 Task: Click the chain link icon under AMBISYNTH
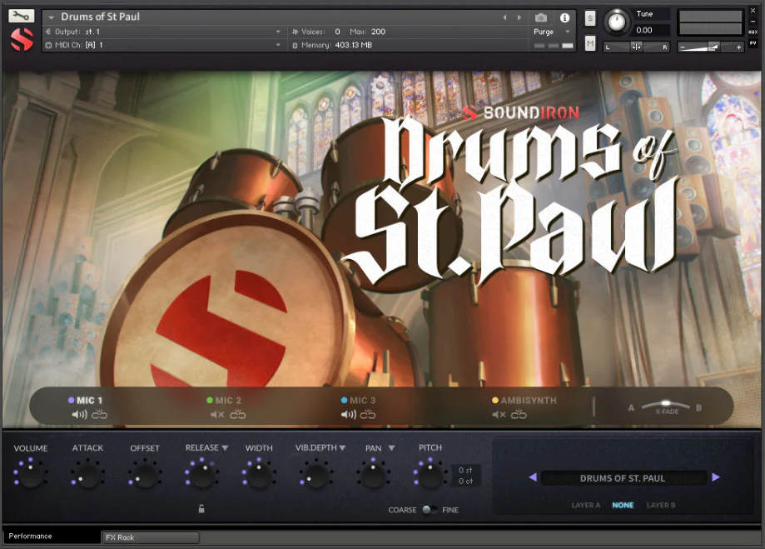point(518,412)
